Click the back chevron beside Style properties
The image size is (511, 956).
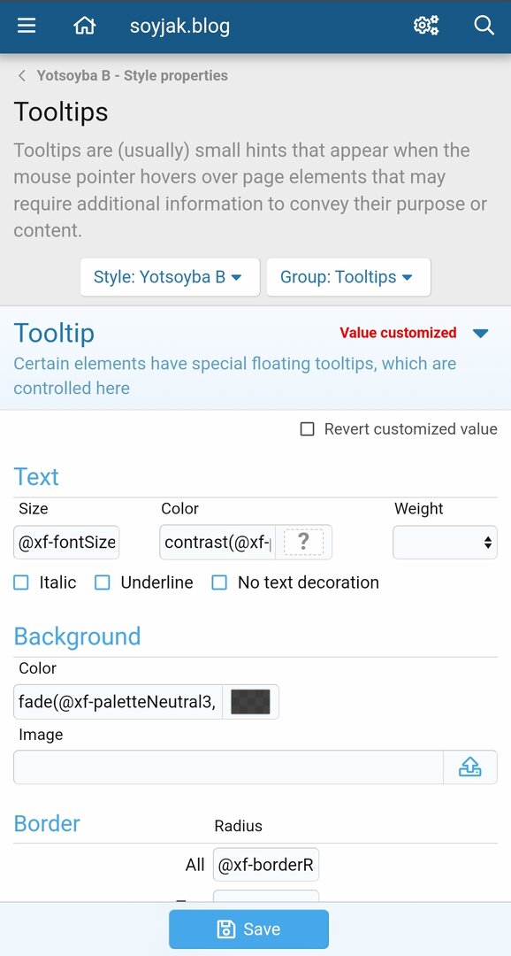click(22, 75)
